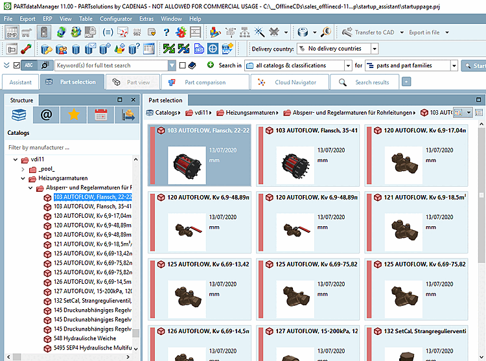Open the 'all catalogs & classifications' dropdown
Screen dimensions: 486x361
click(x=349, y=65)
